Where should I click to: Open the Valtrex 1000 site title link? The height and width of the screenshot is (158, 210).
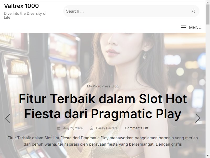(x=22, y=6)
